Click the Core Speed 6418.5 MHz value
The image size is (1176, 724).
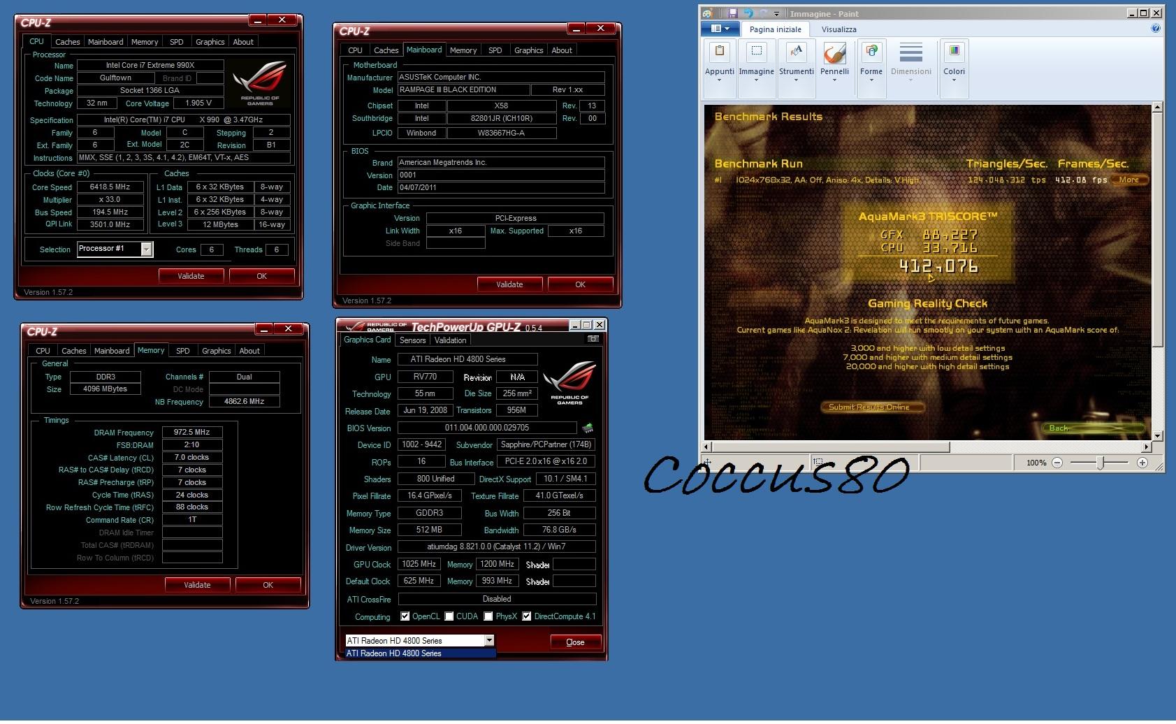point(110,187)
